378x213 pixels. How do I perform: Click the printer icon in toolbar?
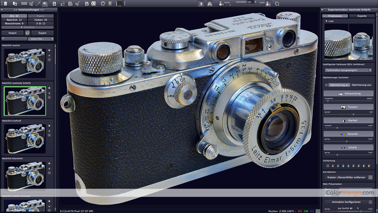[x=94, y=3]
